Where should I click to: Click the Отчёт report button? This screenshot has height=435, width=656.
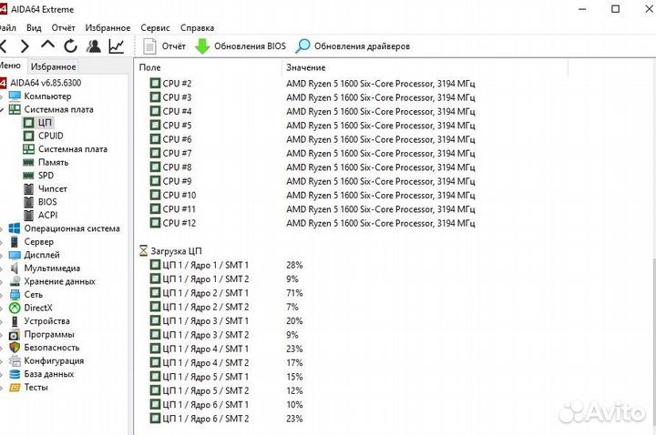pos(164,46)
